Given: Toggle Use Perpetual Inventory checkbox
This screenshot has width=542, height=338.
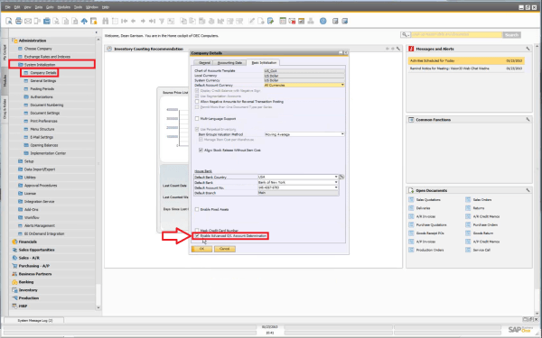Looking at the screenshot, I should (197, 129).
